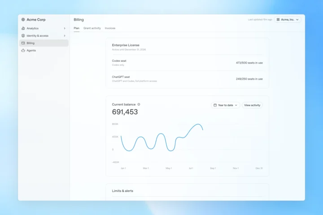323x215 pixels.
Task: Open the Invoices tab
Action: (x=110, y=28)
